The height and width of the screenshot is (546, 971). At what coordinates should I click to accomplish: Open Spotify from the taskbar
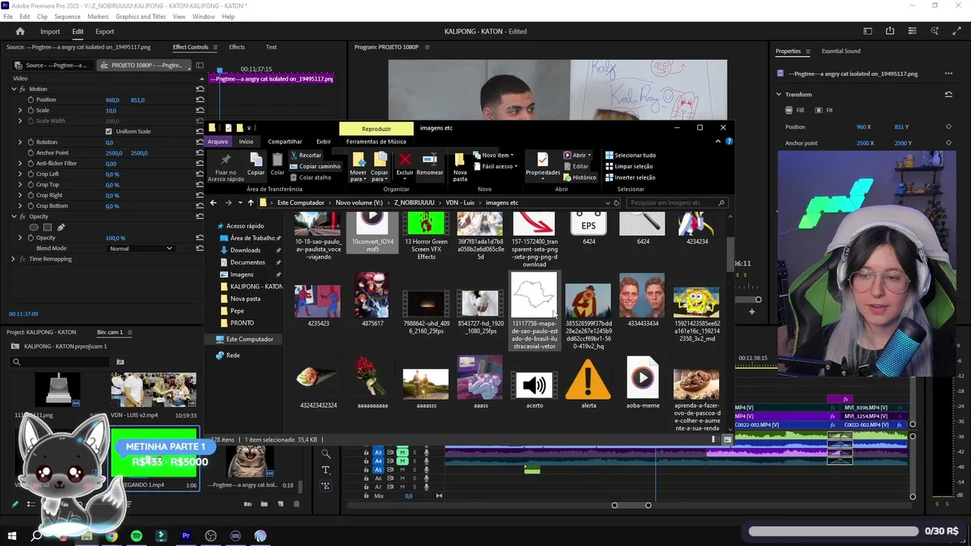click(x=137, y=535)
